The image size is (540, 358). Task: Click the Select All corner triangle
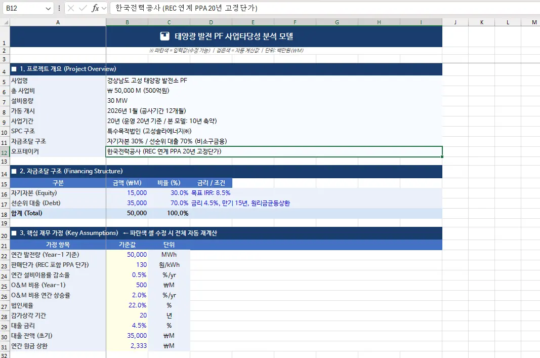[x=5, y=22]
